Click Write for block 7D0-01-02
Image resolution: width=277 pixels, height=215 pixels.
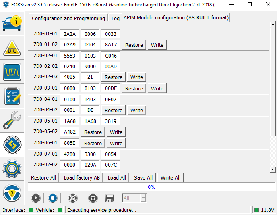[x=157, y=45]
